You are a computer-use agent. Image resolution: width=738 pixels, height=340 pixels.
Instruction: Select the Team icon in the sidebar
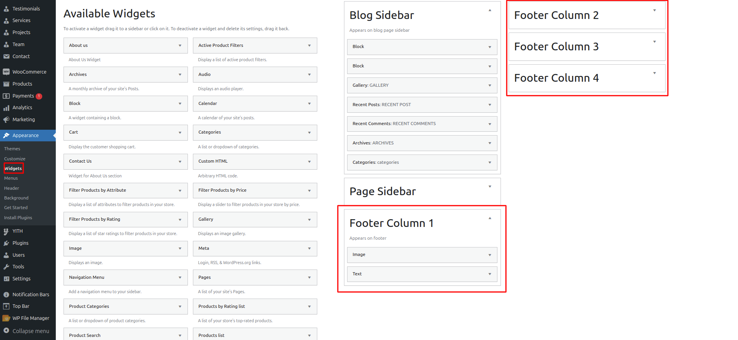coord(7,44)
